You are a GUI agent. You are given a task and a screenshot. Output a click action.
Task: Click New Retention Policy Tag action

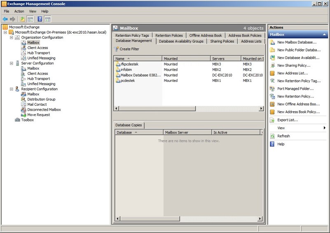pyautogui.click(x=299, y=81)
